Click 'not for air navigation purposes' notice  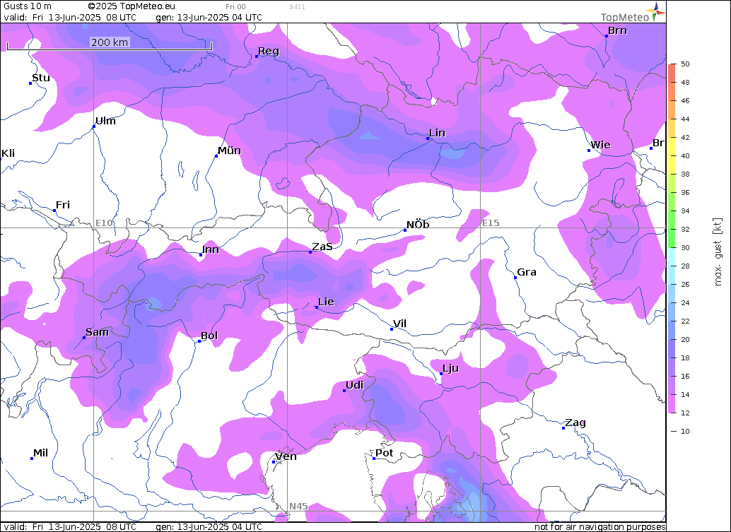point(600,527)
